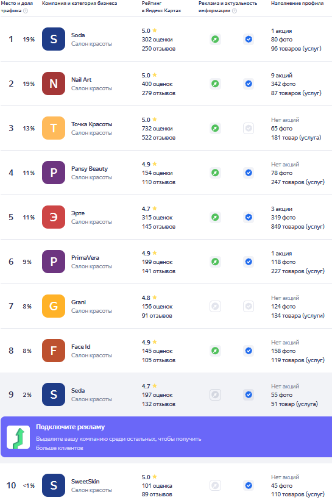Screen dimensions: 332x503
Task: Open the PrimaVera company name link
Action: pyautogui.click(x=85, y=257)
